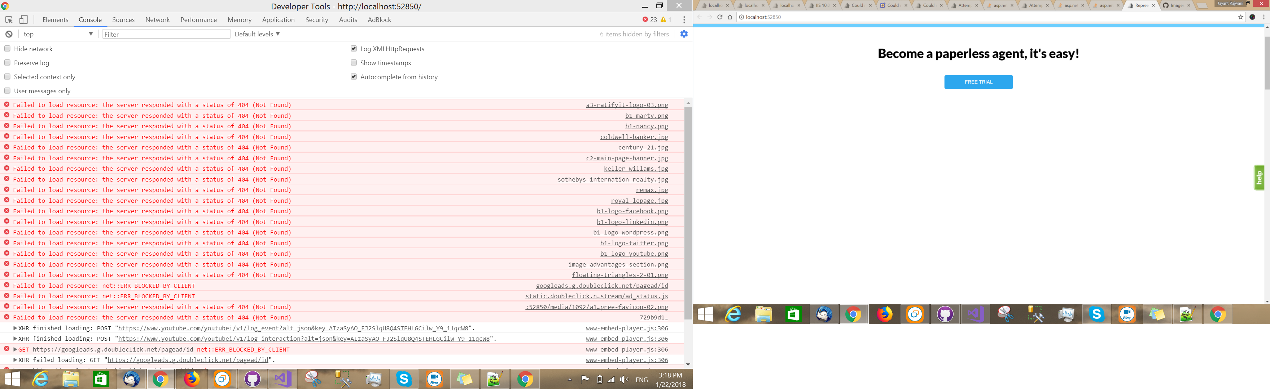Viewport: 1270px width, 389px height.
Task: Open Skype from the taskbar
Action: coord(404,379)
